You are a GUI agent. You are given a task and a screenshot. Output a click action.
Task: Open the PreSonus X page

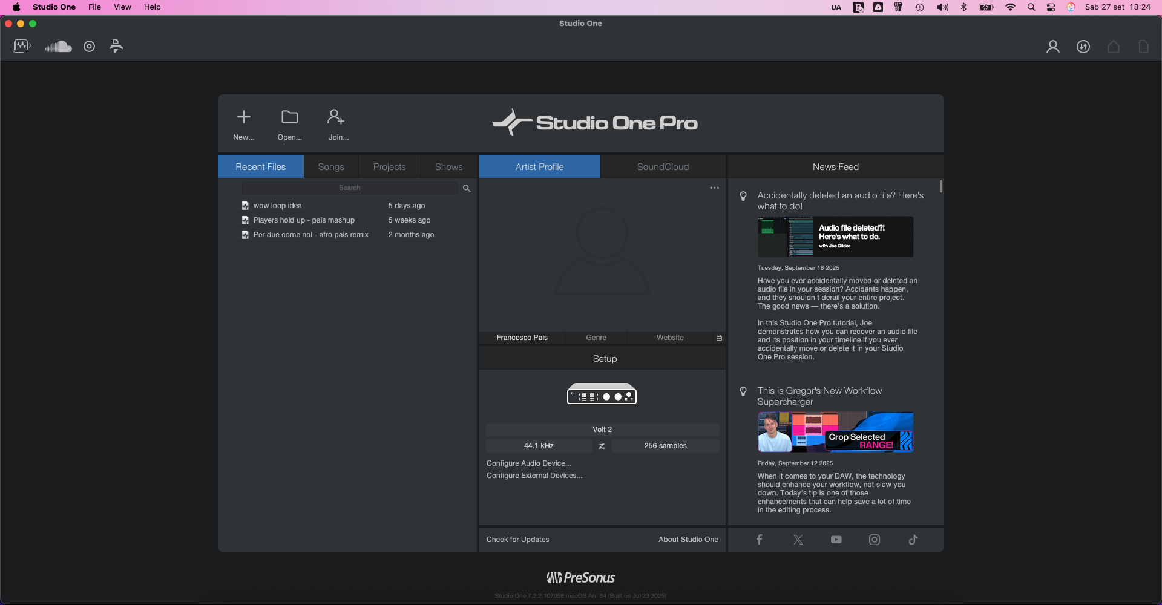click(798, 540)
